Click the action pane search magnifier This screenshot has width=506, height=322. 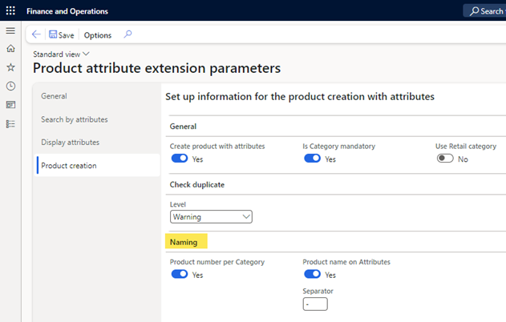pos(128,34)
